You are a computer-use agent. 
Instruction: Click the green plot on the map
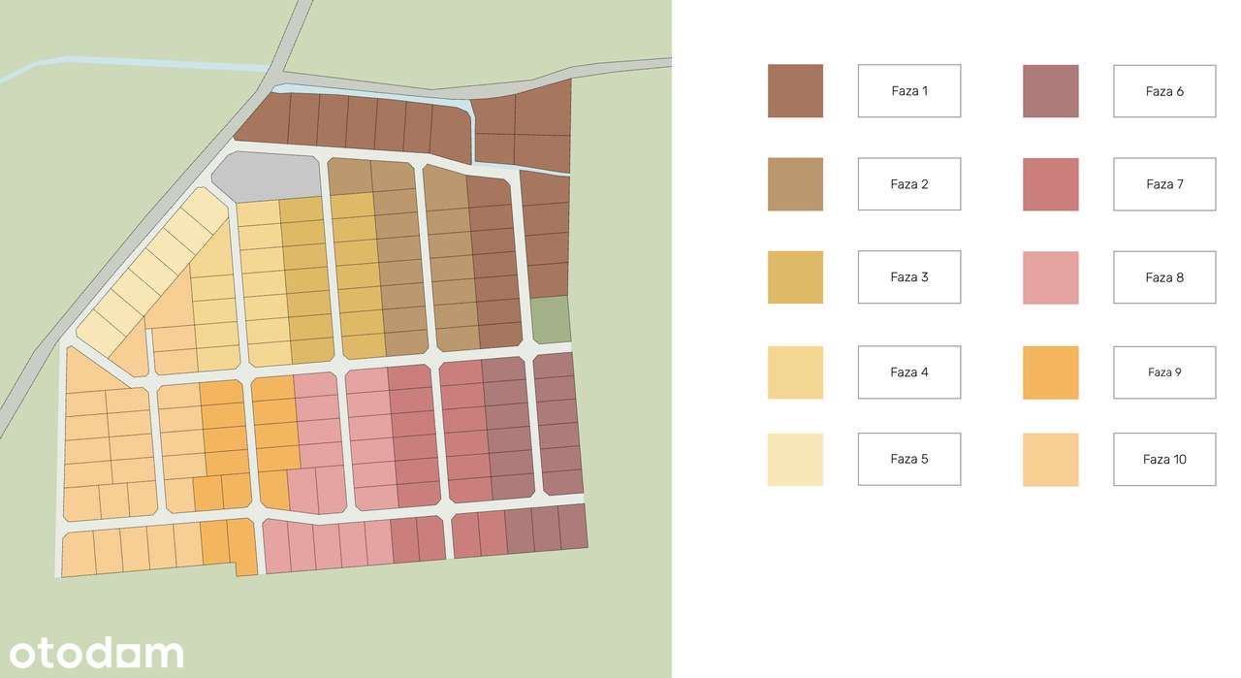549,319
